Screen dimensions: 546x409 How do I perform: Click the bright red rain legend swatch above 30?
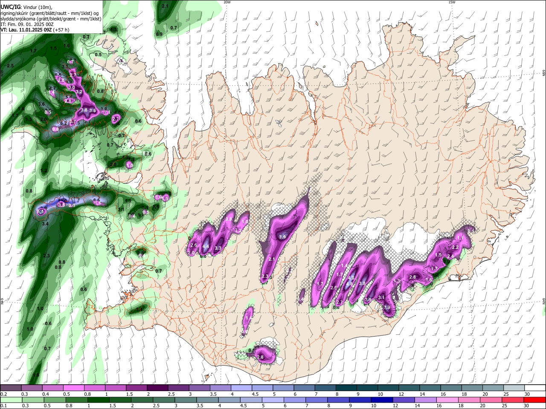(535, 400)
